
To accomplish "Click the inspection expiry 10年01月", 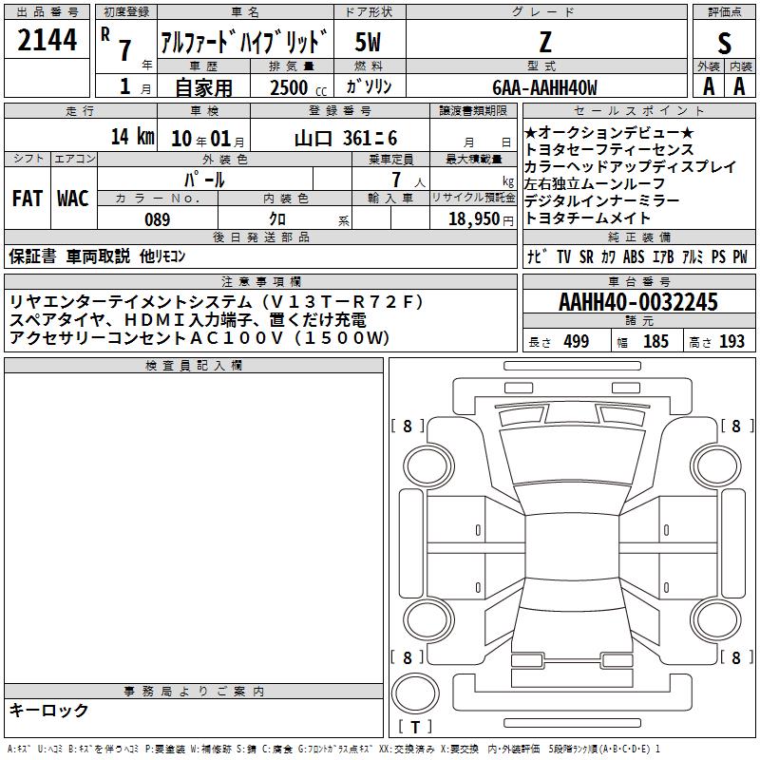I will coord(207,139).
